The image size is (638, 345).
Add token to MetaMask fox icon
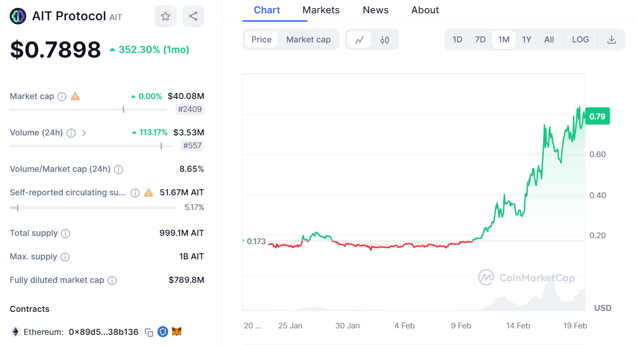coord(177,332)
